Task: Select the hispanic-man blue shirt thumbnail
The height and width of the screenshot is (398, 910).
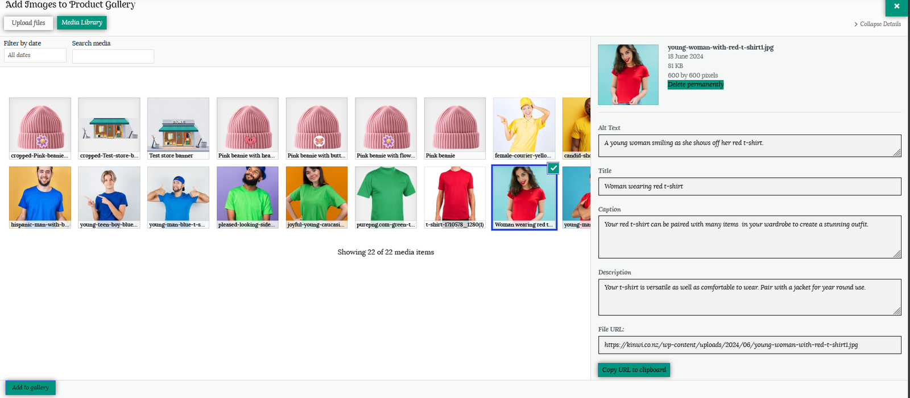Action: pos(40,198)
